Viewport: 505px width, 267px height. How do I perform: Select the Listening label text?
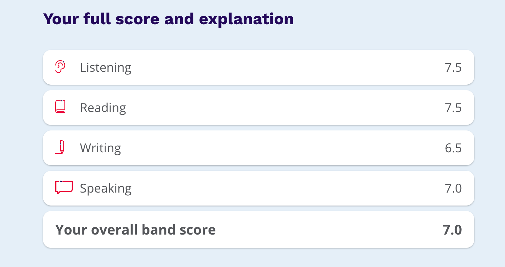(105, 68)
